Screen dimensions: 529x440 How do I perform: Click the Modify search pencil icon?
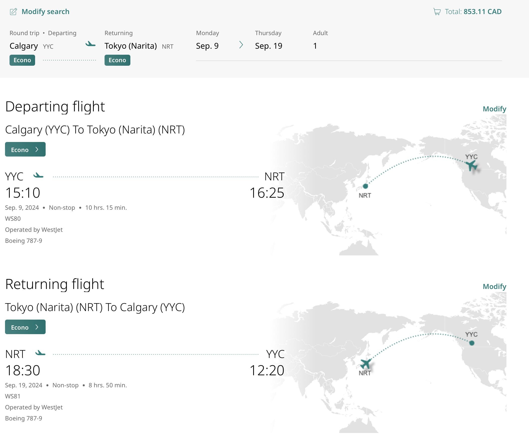13,12
